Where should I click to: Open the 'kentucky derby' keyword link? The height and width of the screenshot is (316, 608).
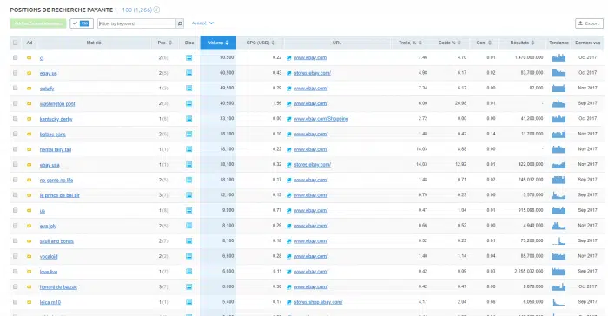point(56,119)
